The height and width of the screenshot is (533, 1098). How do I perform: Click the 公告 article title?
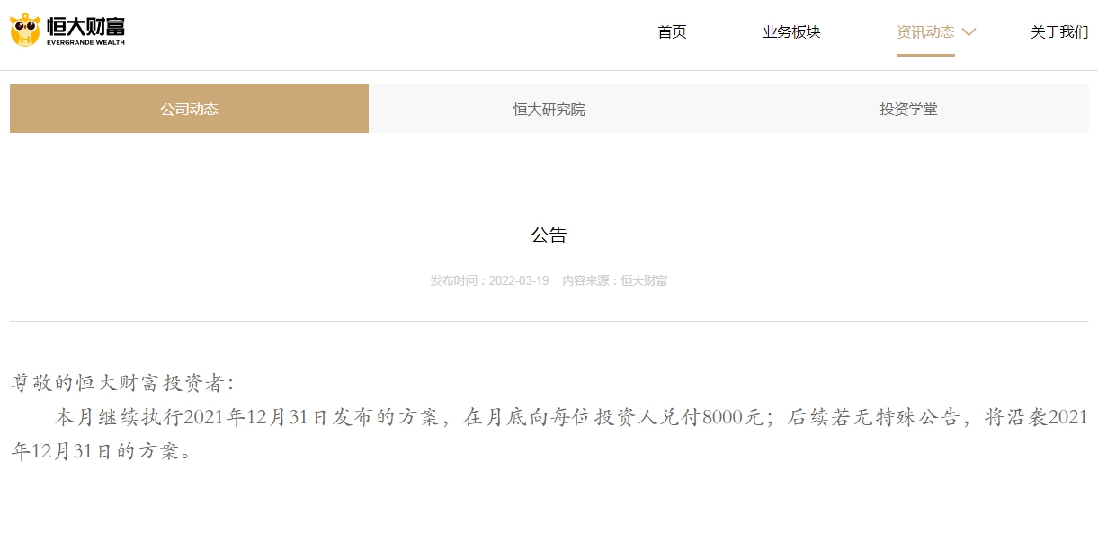pyautogui.click(x=549, y=235)
